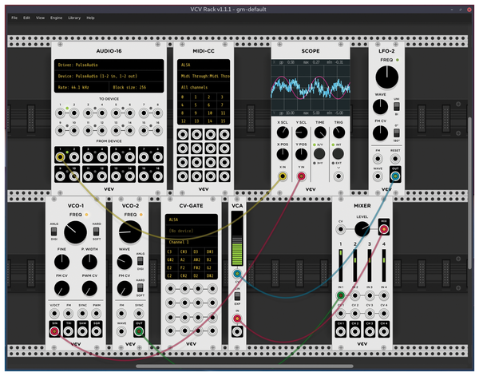Click VCO-1 TRI output jack
The image size is (479, 376).
tap(69, 331)
